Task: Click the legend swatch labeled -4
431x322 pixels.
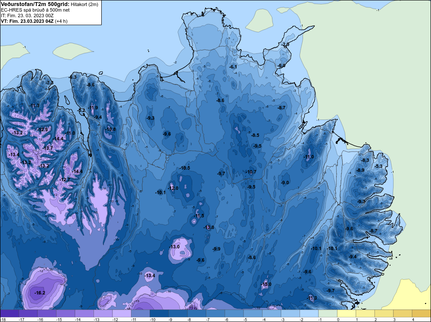Action: pos(272,313)
